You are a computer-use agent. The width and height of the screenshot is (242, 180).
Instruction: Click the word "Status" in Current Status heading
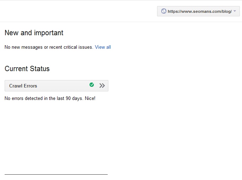tap(40, 69)
